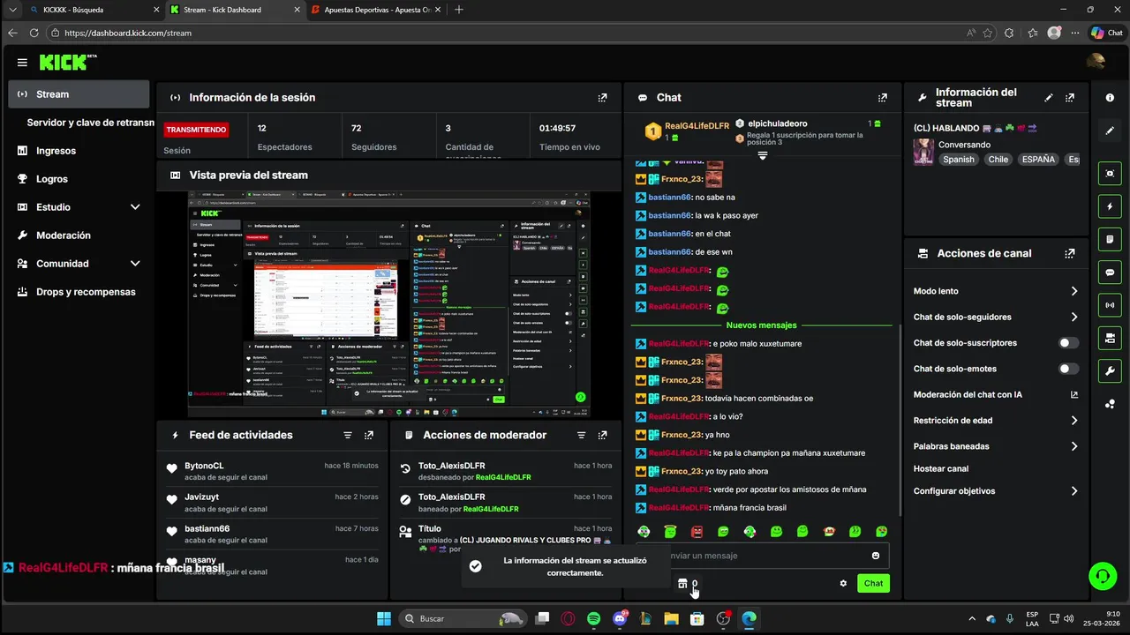The image size is (1130, 635).
Task: Pop out the Chat panel
Action: coord(882,98)
